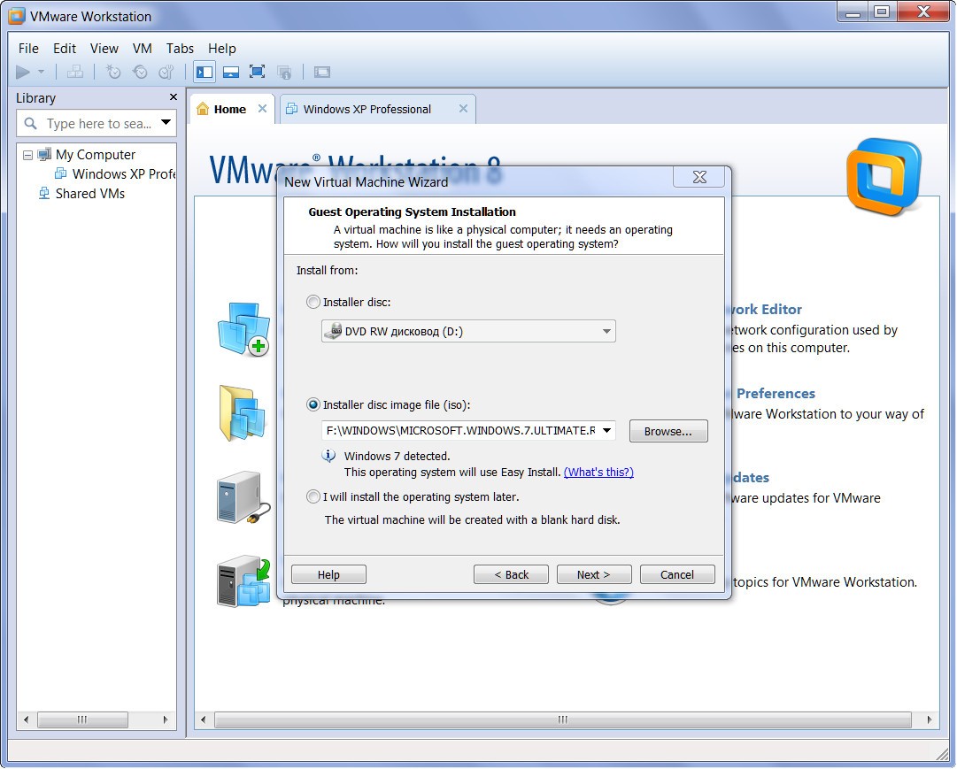This screenshot has height=769, width=957.
Task: Click the Virtualize Physical Machine icon
Action: click(243, 581)
